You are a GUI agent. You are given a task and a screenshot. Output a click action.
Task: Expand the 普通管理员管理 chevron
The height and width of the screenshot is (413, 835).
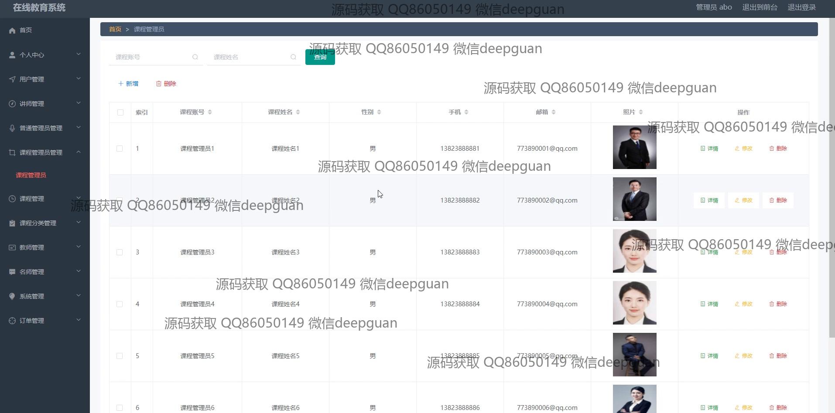point(79,128)
